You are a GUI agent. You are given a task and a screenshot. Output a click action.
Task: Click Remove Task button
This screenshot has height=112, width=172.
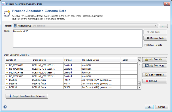click(x=155, y=38)
